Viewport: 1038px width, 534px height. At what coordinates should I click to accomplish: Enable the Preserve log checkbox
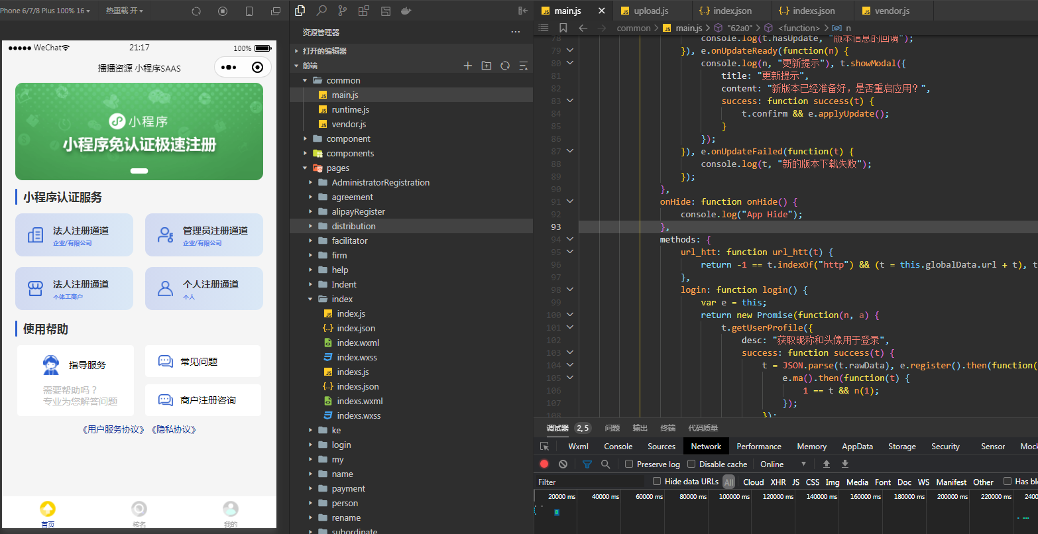[629, 464]
